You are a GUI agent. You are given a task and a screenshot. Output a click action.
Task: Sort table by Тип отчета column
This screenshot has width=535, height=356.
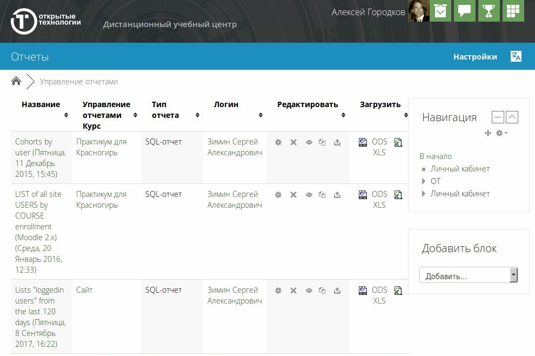click(x=198, y=115)
